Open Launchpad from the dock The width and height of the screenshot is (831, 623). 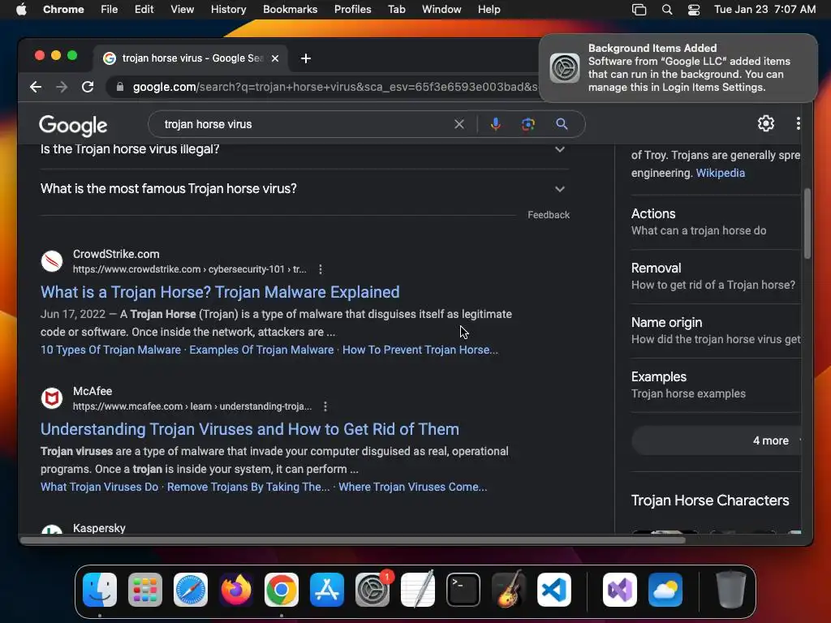pos(144,590)
